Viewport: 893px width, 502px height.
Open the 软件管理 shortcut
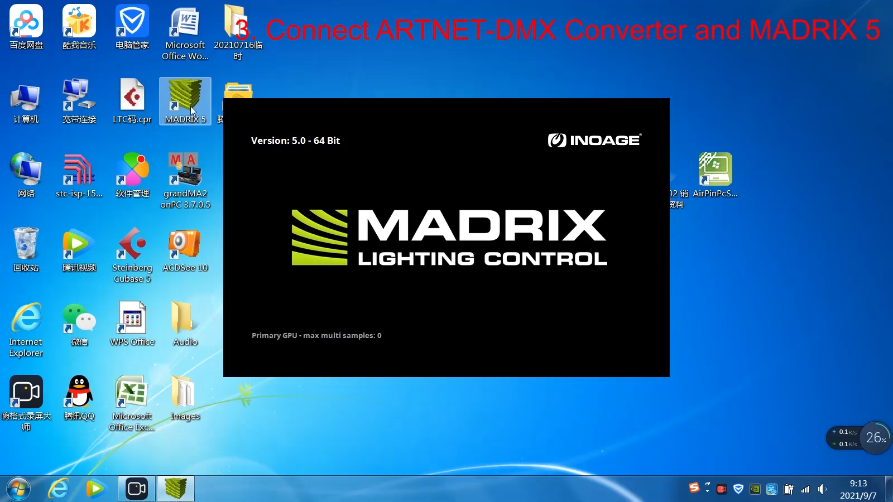pyautogui.click(x=132, y=176)
